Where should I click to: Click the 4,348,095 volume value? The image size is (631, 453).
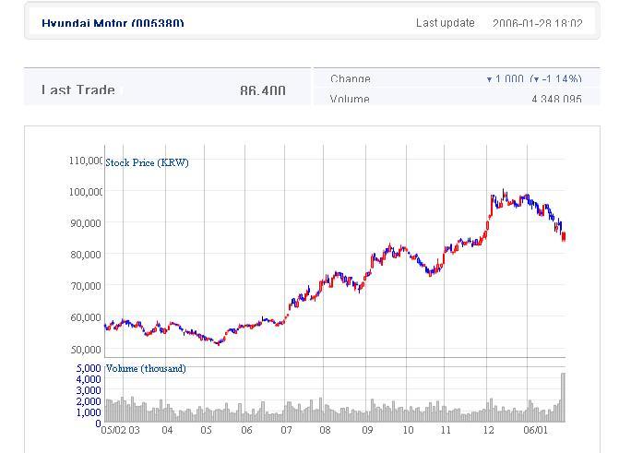click(554, 100)
